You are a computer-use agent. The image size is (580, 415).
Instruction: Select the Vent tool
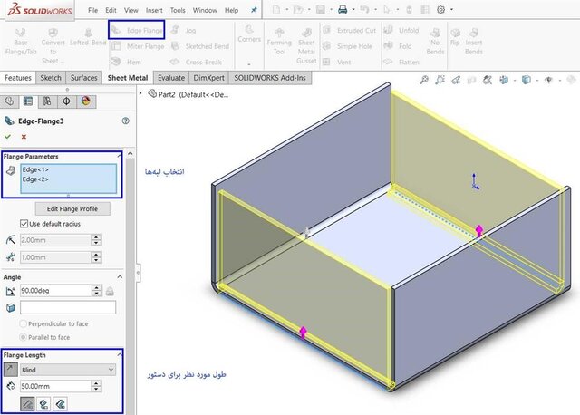pyautogui.click(x=336, y=62)
